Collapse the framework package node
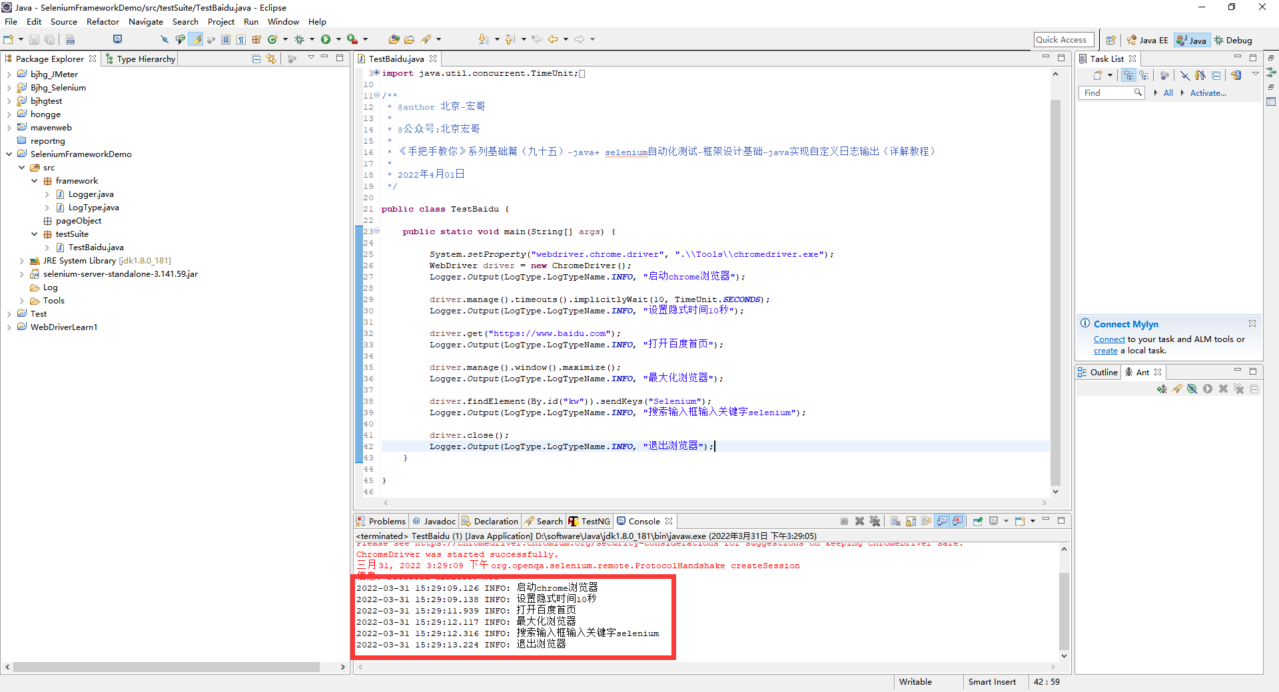 click(x=35, y=181)
